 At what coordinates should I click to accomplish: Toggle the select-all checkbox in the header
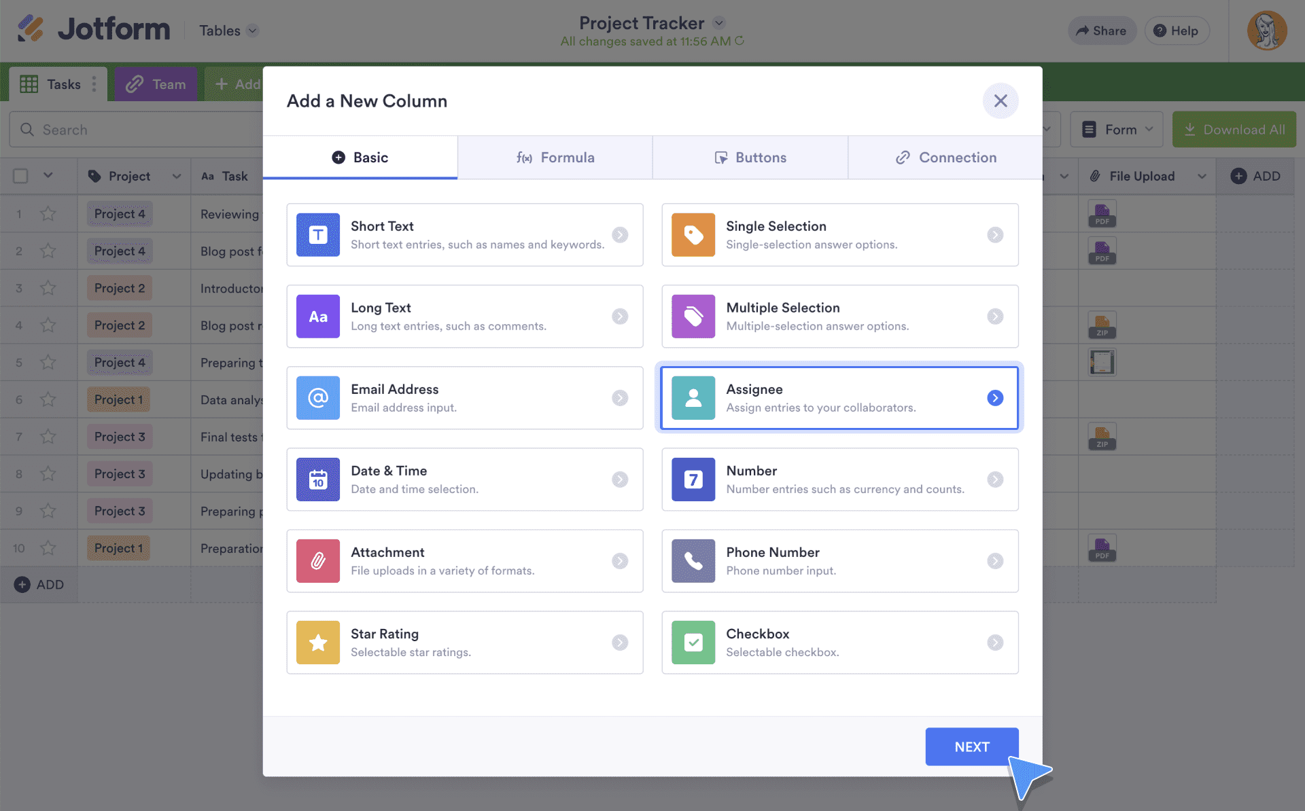point(20,175)
